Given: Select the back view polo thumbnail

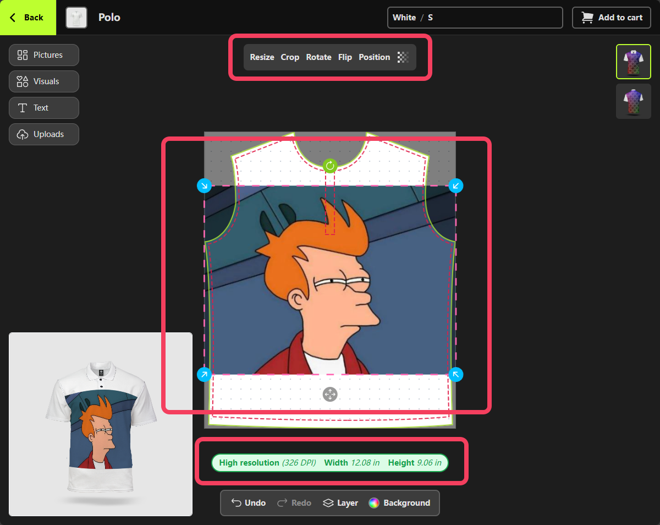Looking at the screenshot, I should click(x=634, y=101).
